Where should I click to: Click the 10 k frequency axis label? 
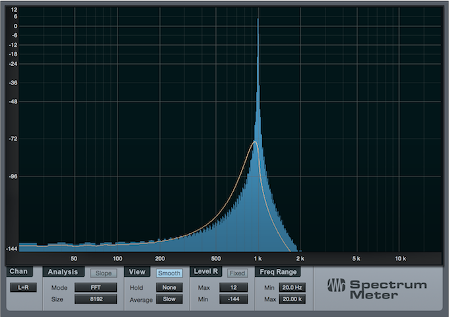pyautogui.click(x=401, y=259)
